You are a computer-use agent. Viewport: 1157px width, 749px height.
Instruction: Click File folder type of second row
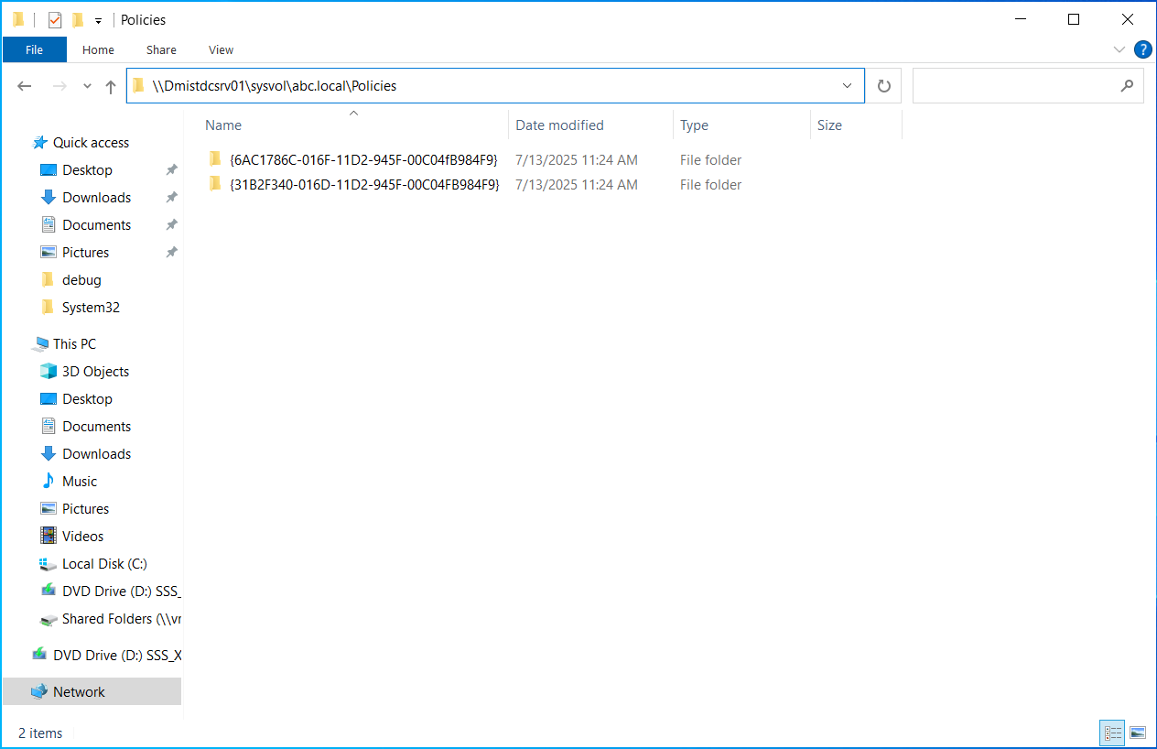pyautogui.click(x=710, y=184)
